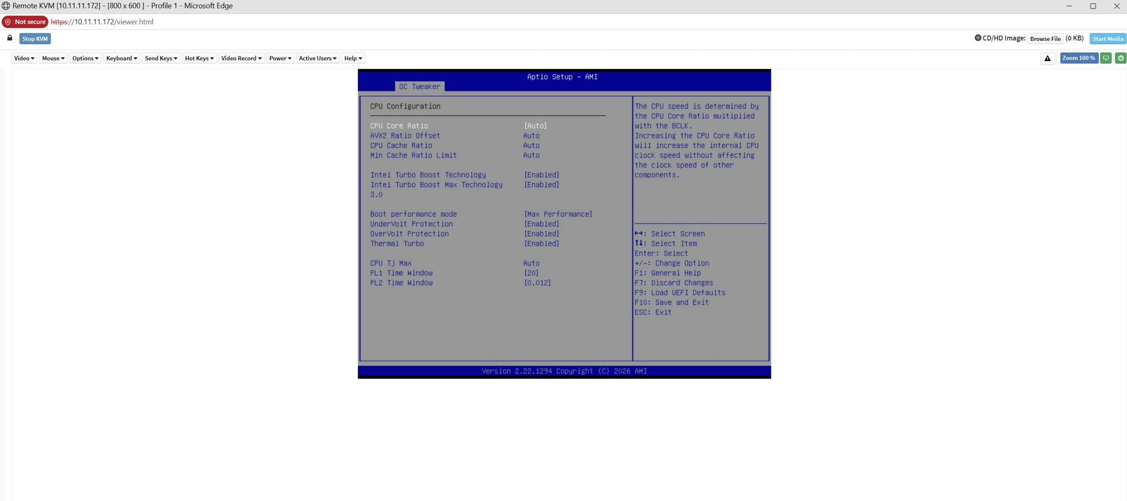Click the [Auto] value for CPU Core Ratio
The height and width of the screenshot is (501, 1127).
point(535,126)
